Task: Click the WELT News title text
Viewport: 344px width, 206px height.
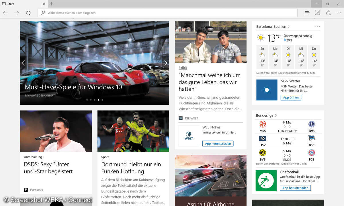Action: 212,127
